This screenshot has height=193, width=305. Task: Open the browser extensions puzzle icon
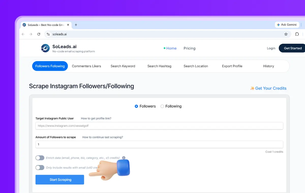pos(297,34)
